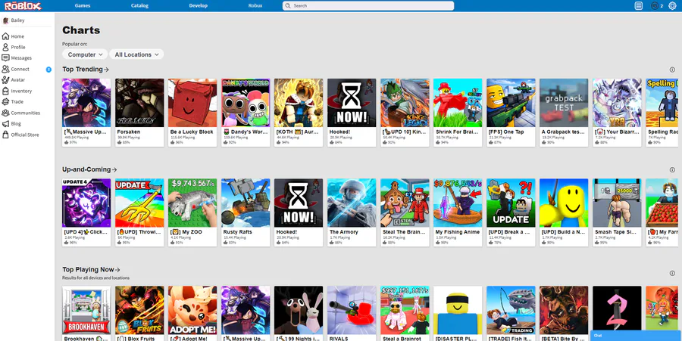
Task: Open the Chat bar
Action: pyautogui.click(x=636, y=336)
